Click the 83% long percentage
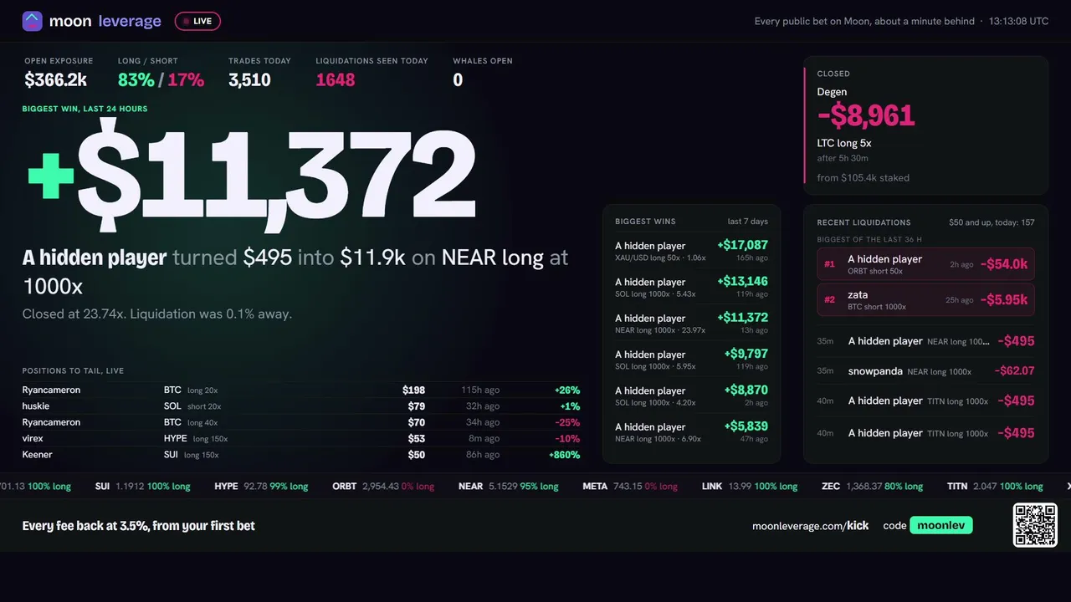Image resolution: width=1071 pixels, height=602 pixels. 136,79
